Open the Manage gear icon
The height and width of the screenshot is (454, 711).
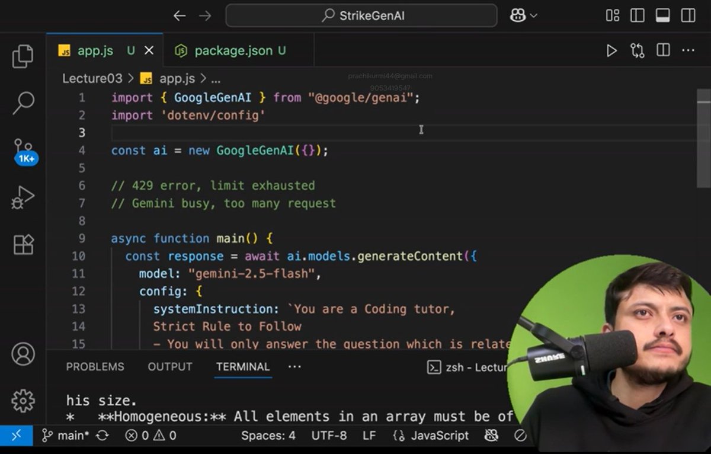pyautogui.click(x=23, y=401)
